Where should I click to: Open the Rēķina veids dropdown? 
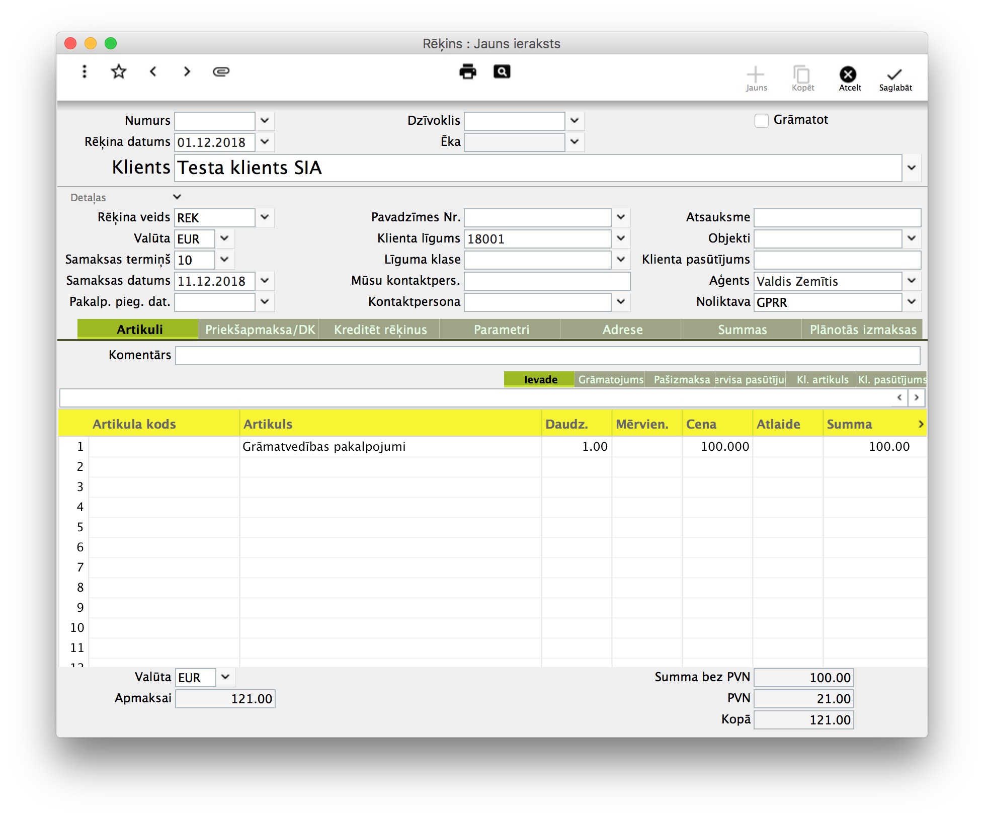tap(265, 217)
